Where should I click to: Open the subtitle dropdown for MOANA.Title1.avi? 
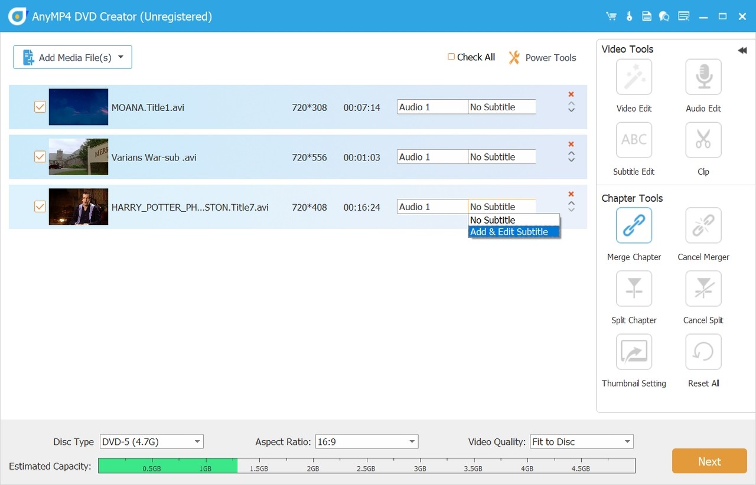(502, 107)
